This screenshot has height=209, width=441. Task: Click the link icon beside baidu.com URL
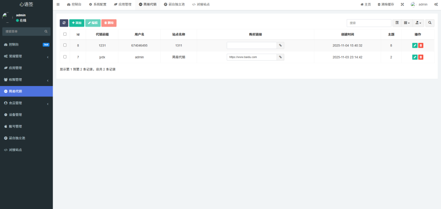click(x=280, y=57)
